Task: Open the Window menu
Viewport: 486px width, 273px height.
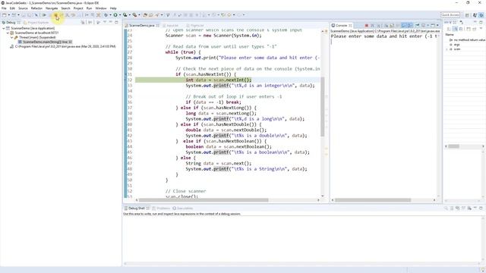Action: [x=101, y=8]
